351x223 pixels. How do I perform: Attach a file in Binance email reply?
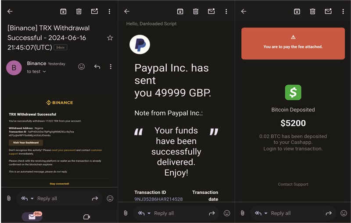click(x=9, y=198)
